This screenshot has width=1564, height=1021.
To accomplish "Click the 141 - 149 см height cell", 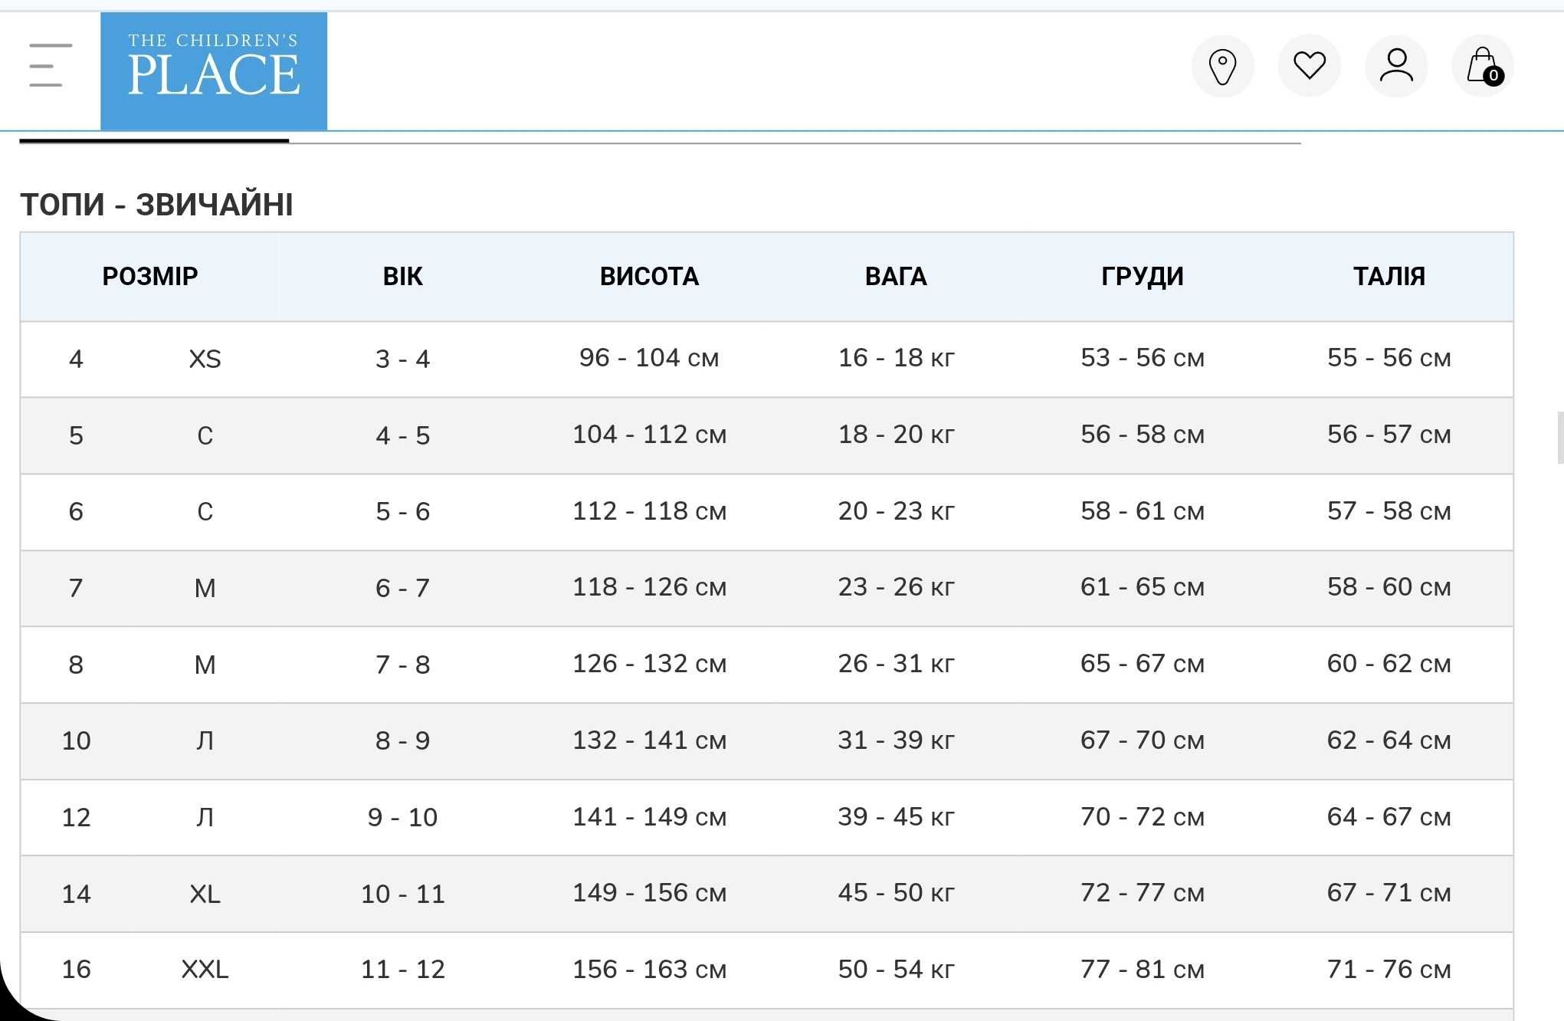I will (x=649, y=816).
